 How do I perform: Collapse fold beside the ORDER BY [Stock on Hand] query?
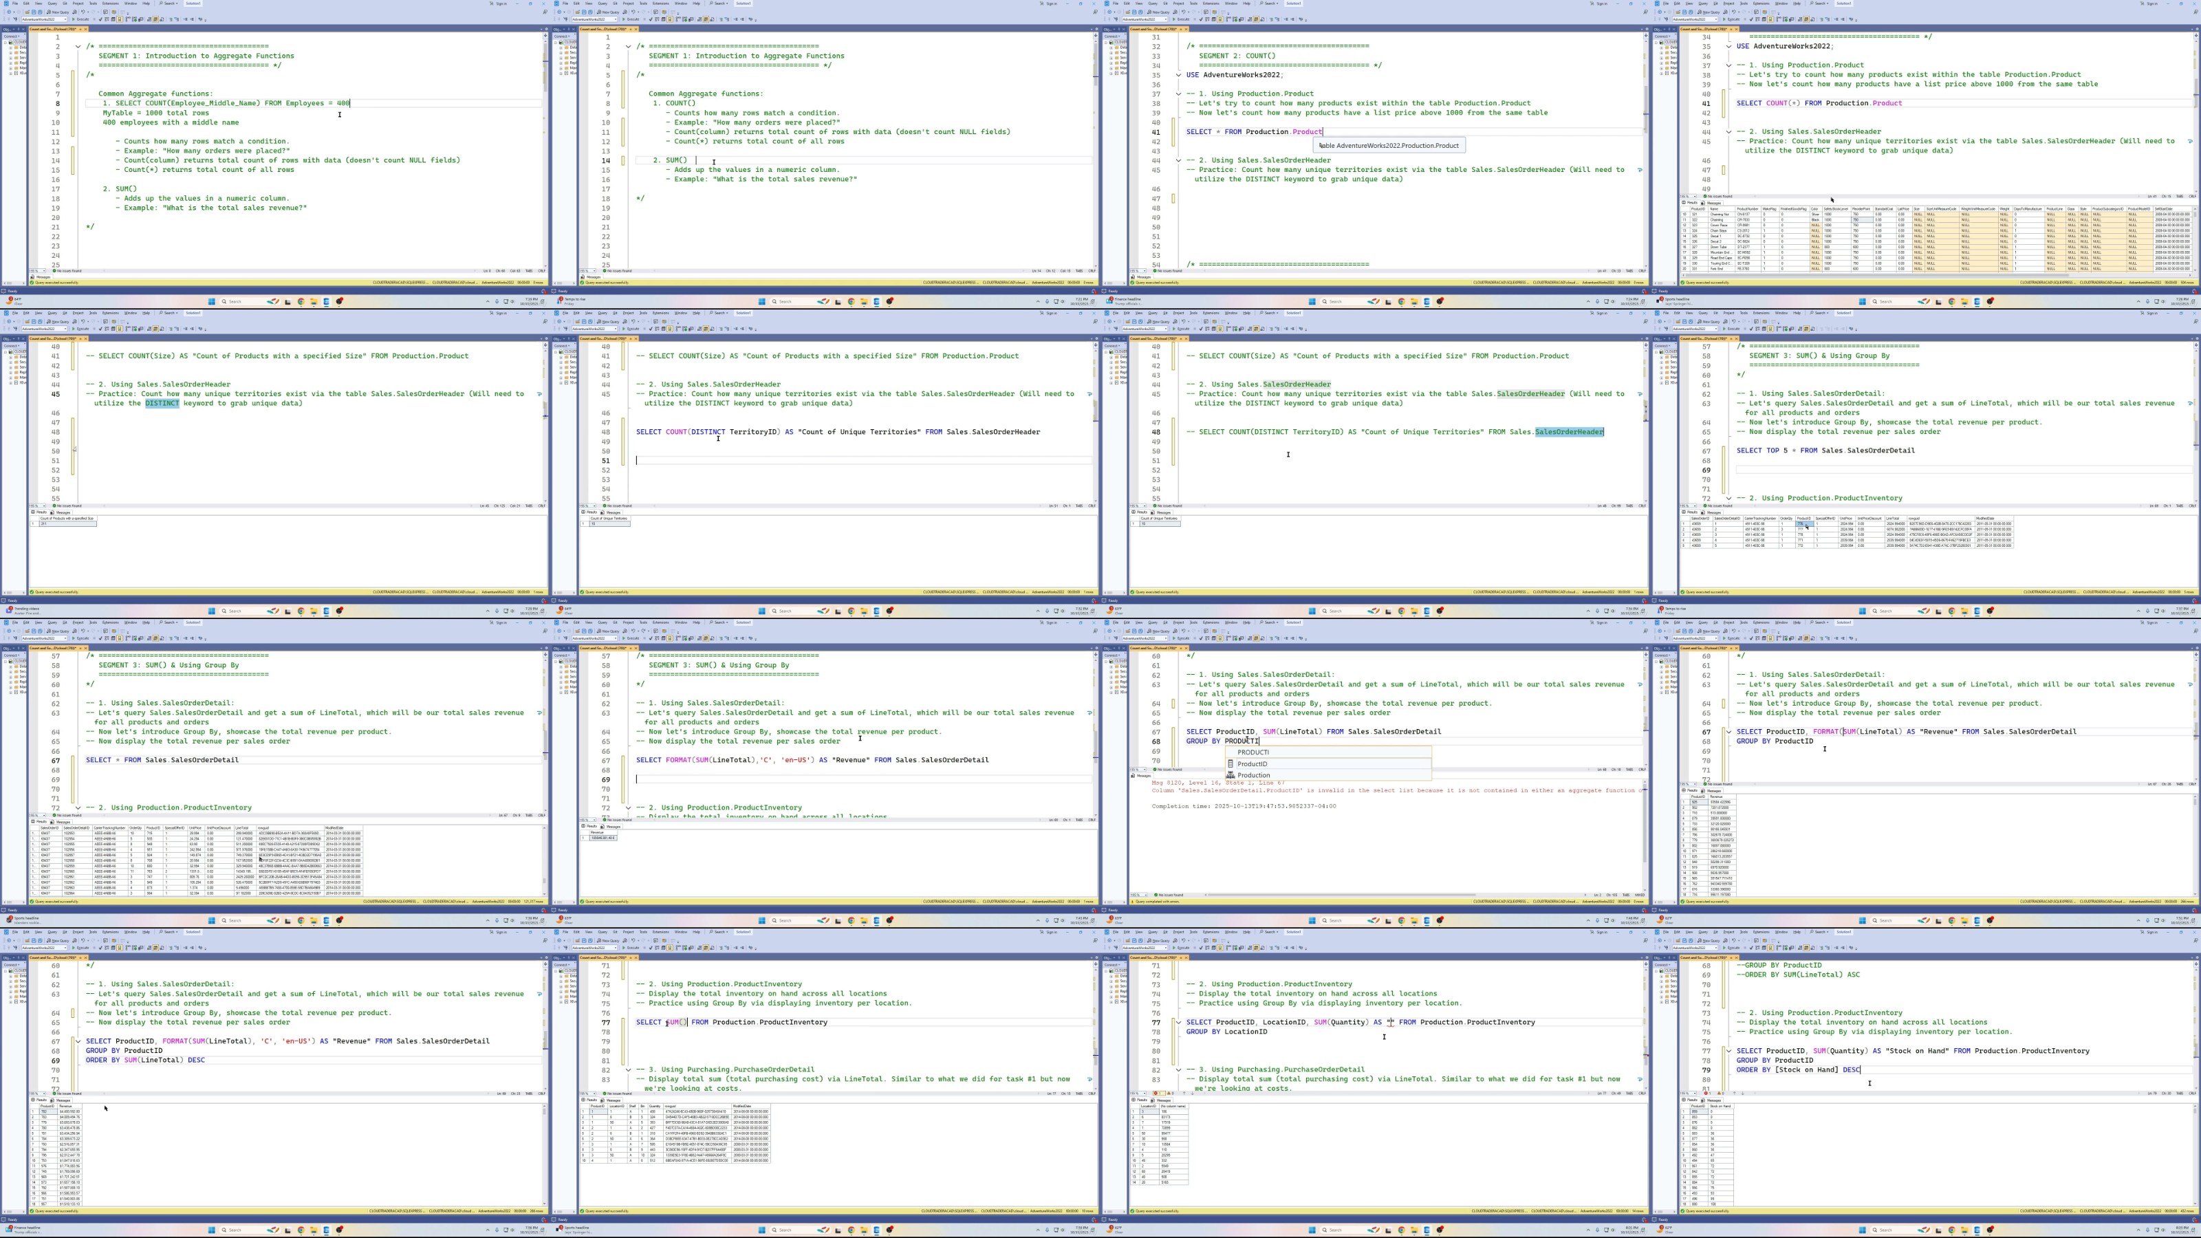click(1728, 1051)
